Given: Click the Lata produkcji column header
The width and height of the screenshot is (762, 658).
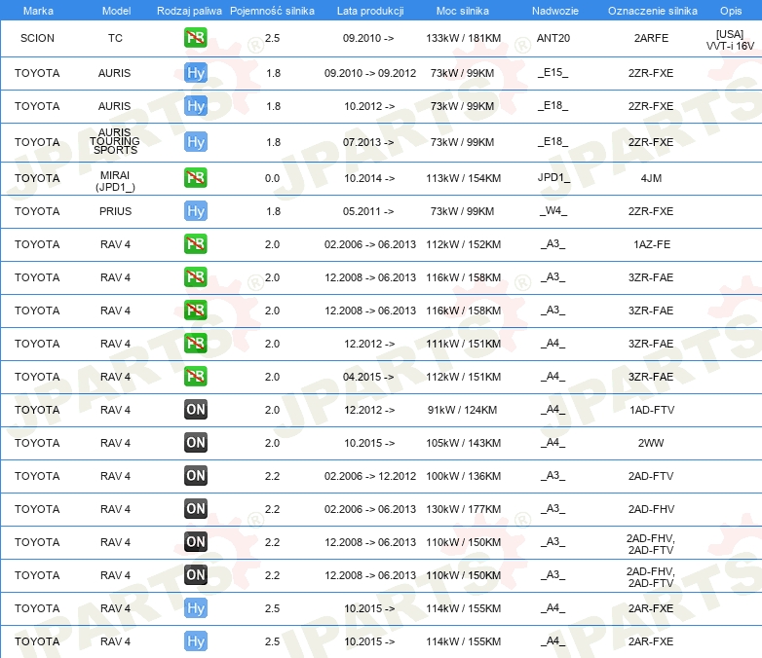Looking at the screenshot, I should pyautogui.click(x=369, y=11).
